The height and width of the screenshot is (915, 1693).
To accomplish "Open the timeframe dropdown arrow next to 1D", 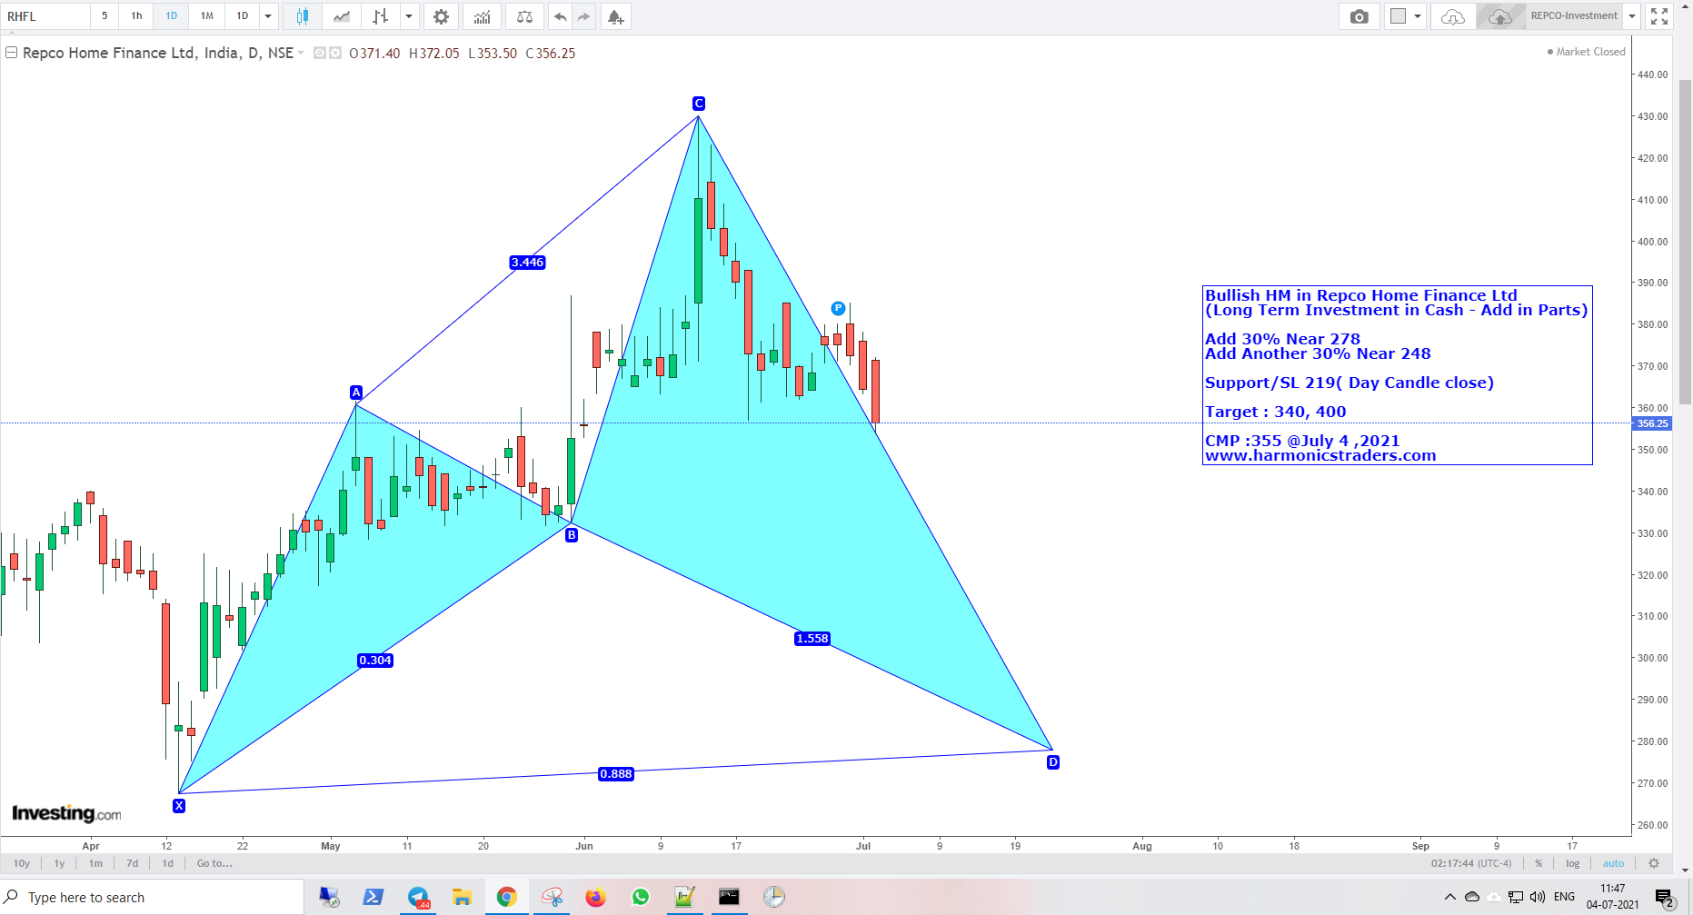I will [x=267, y=15].
